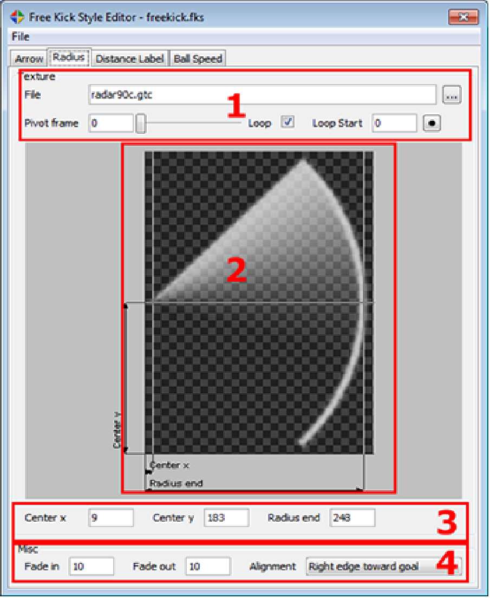
Task: Click the Loop Start value field
Action: pyautogui.click(x=394, y=123)
